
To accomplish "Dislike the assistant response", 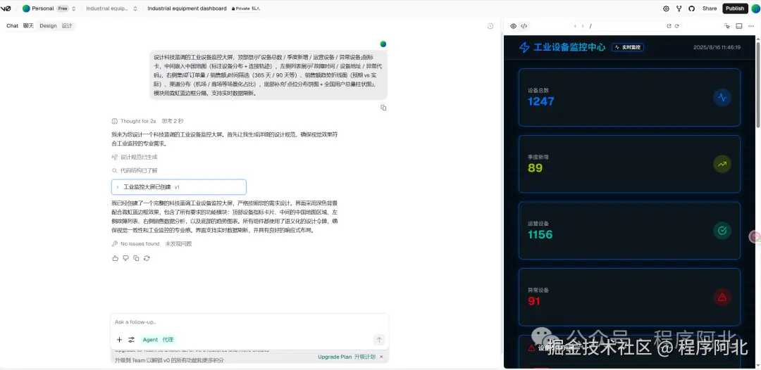I will pyautogui.click(x=125, y=258).
